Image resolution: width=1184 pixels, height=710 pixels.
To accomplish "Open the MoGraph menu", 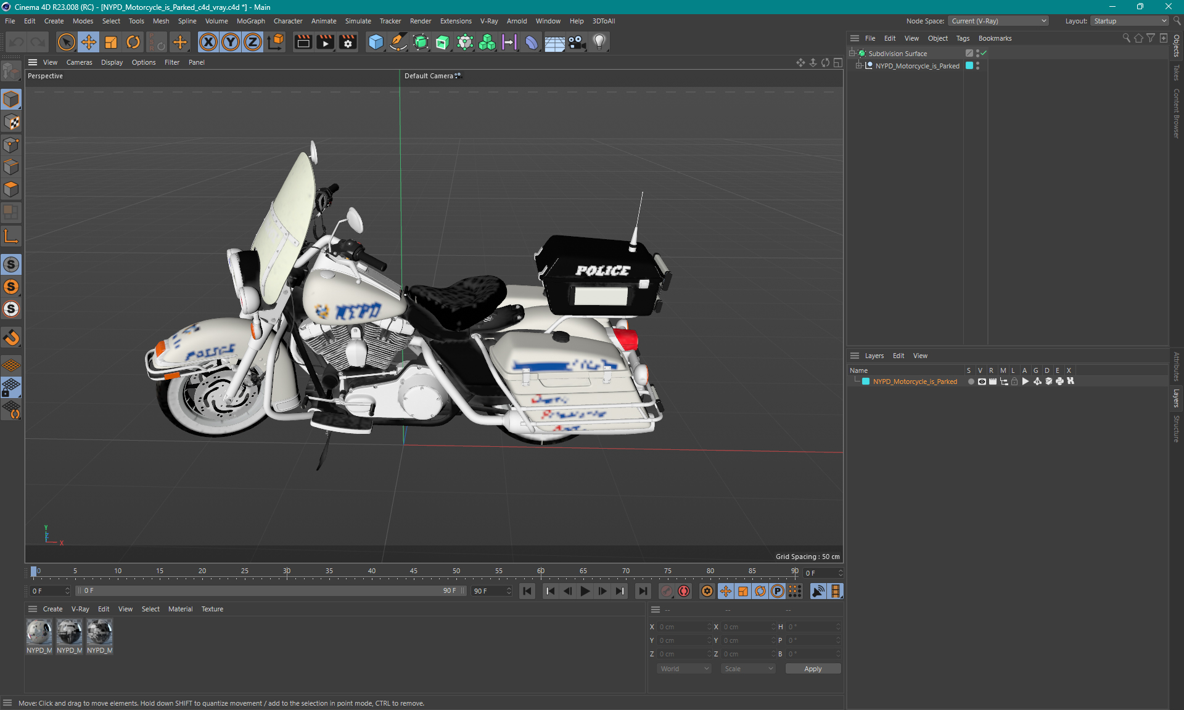I will click(x=250, y=21).
